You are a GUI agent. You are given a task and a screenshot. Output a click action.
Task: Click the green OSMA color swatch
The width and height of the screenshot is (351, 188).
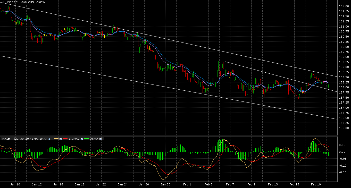tap(87, 139)
